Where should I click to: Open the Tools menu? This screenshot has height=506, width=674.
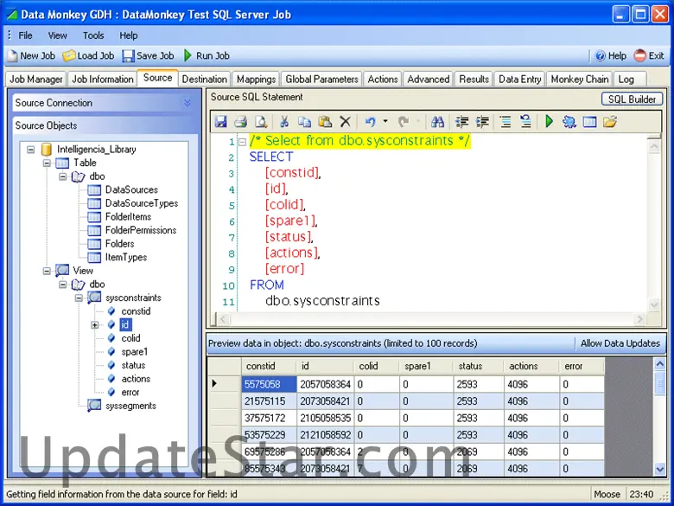tap(93, 35)
